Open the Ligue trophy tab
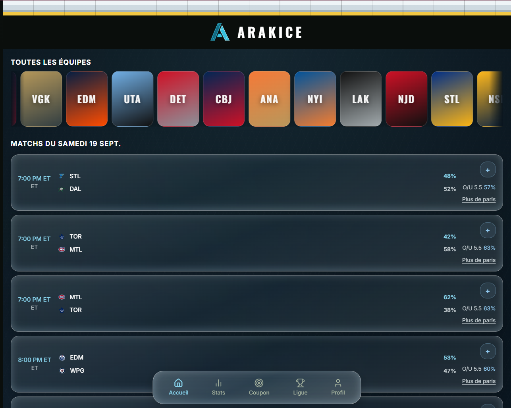 click(x=300, y=387)
